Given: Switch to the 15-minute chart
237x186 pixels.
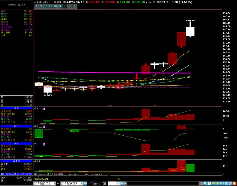Looking at the screenshot, I should point(51,6).
